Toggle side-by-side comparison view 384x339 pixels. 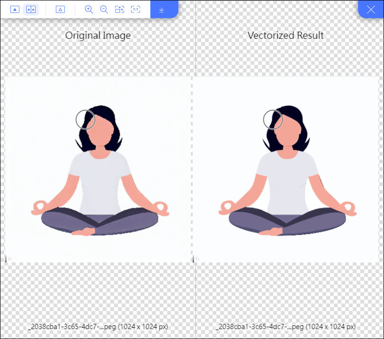(31, 9)
